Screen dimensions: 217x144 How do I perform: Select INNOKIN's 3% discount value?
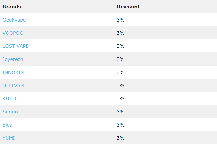121,72
